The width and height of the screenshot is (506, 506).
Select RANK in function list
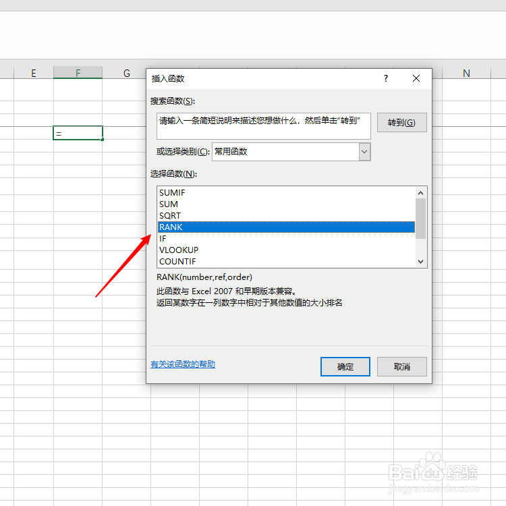[x=286, y=227]
